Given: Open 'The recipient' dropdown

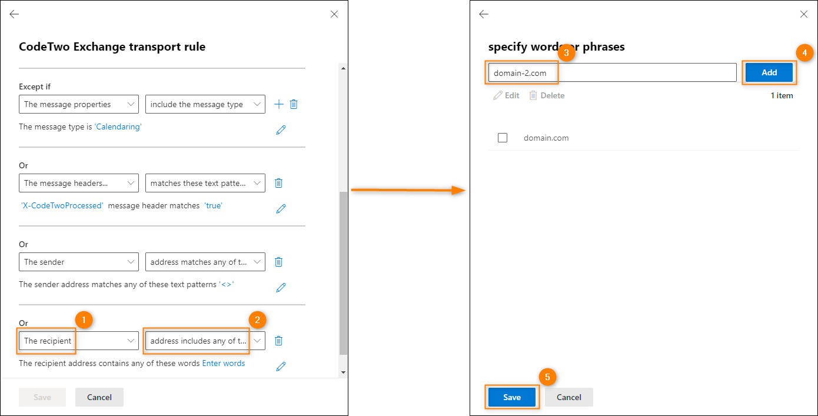Looking at the screenshot, I should point(79,341).
